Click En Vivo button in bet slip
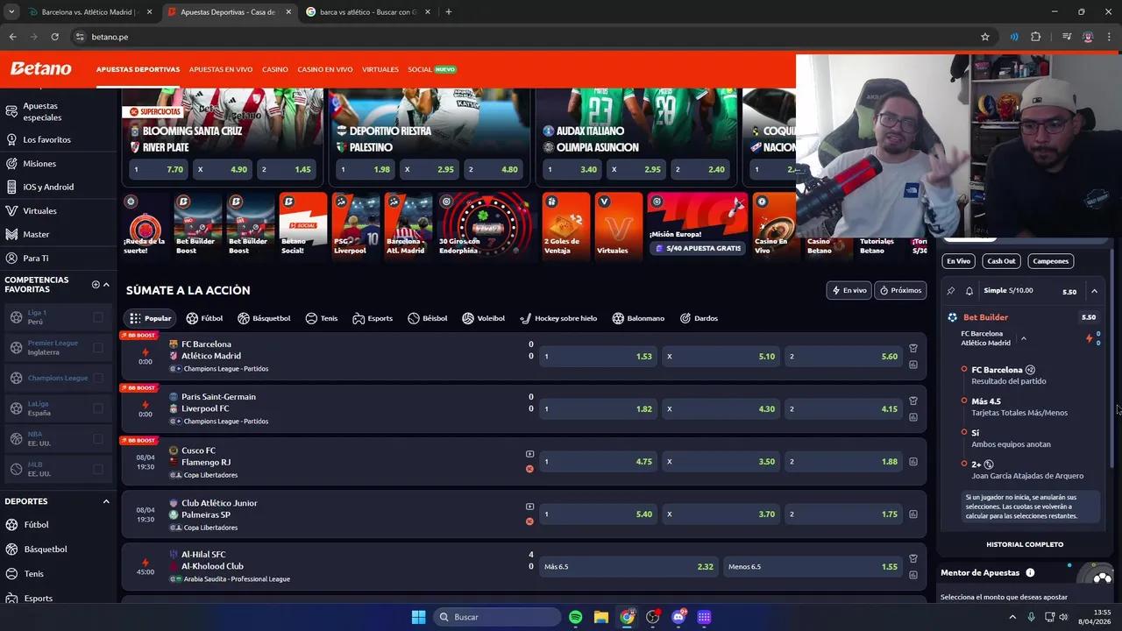The width and height of the screenshot is (1122, 631). (958, 261)
